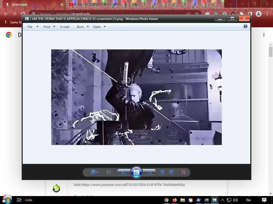Click the displayed image in Photo Viewer
This screenshot has width=273, height=204.
tap(136, 97)
